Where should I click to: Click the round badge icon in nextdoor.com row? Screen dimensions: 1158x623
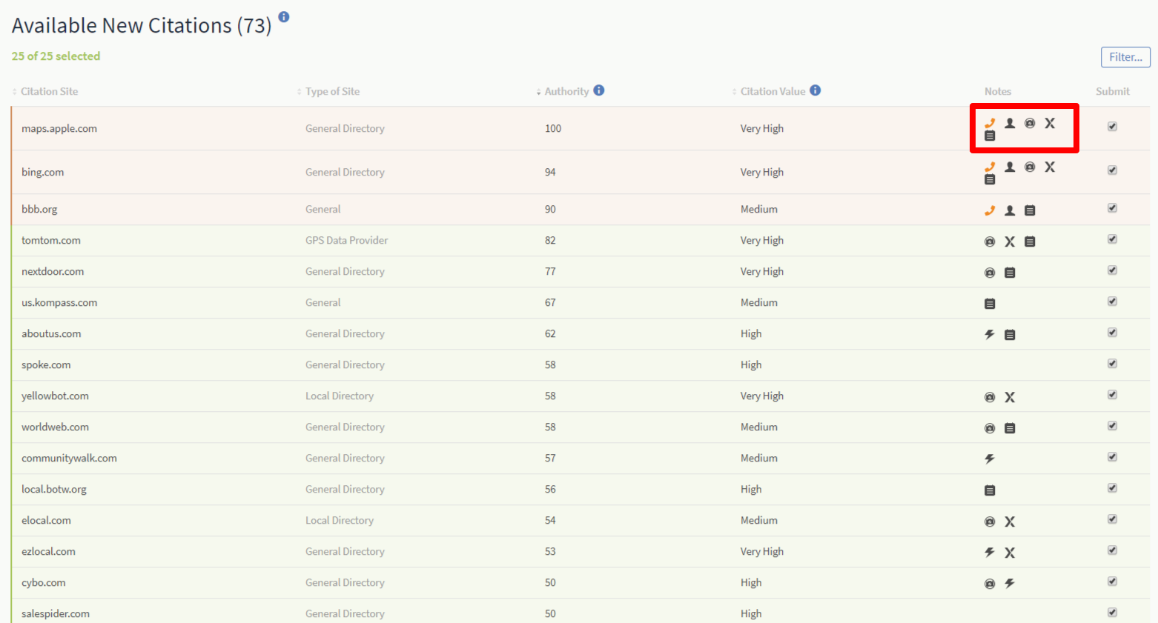990,273
